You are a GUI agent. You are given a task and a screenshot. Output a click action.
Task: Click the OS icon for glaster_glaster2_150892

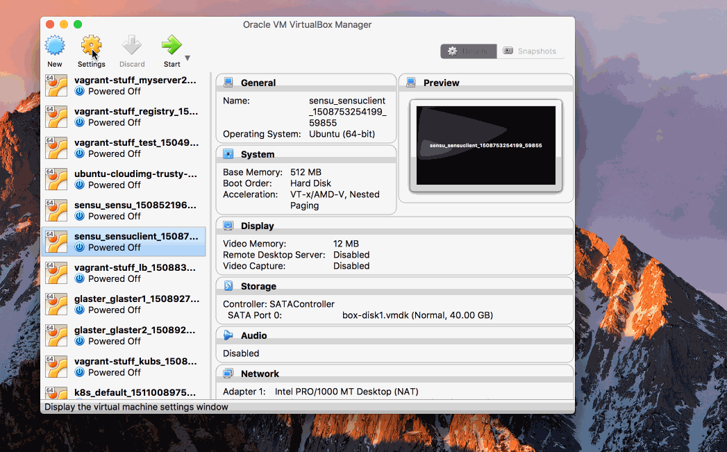pyautogui.click(x=56, y=335)
